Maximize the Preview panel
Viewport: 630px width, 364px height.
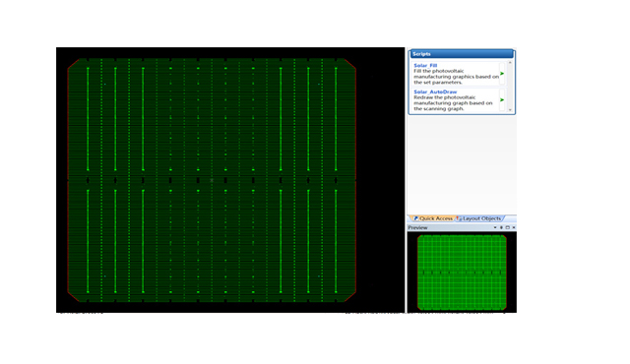click(x=508, y=227)
